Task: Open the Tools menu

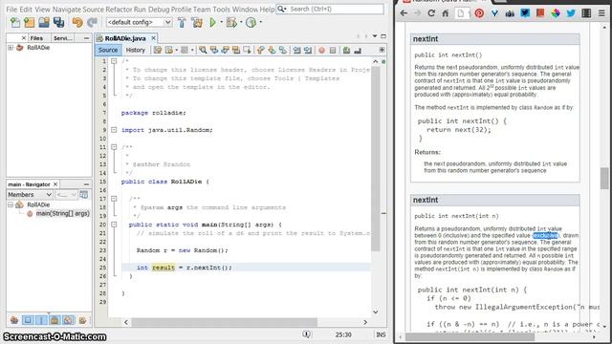Action: click(221, 9)
